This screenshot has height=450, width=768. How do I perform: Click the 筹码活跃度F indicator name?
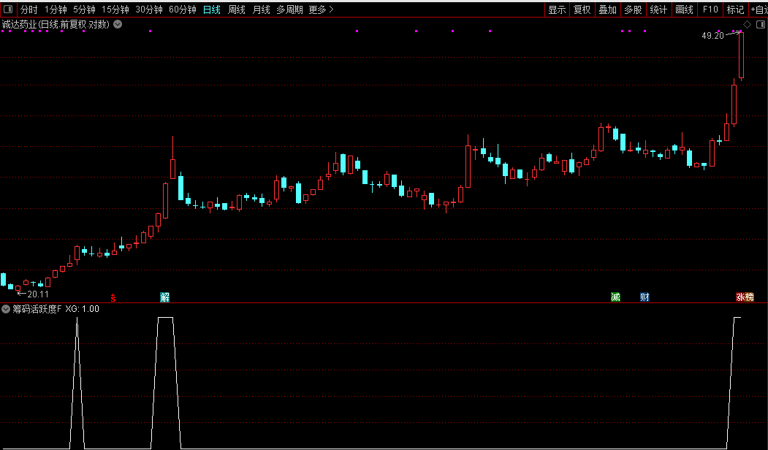tap(37, 309)
